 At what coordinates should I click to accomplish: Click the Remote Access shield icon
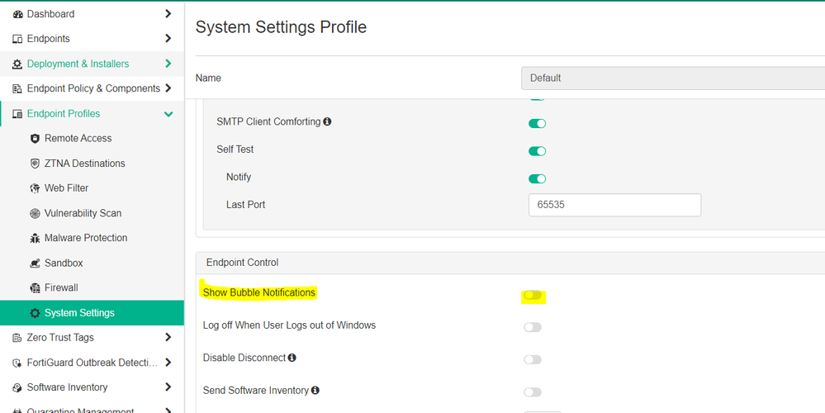click(x=35, y=139)
